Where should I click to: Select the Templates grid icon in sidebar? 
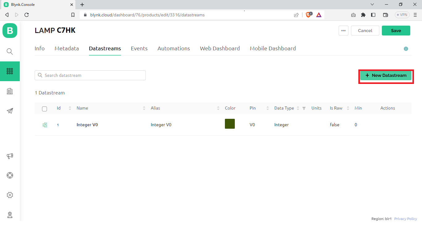coord(10,71)
